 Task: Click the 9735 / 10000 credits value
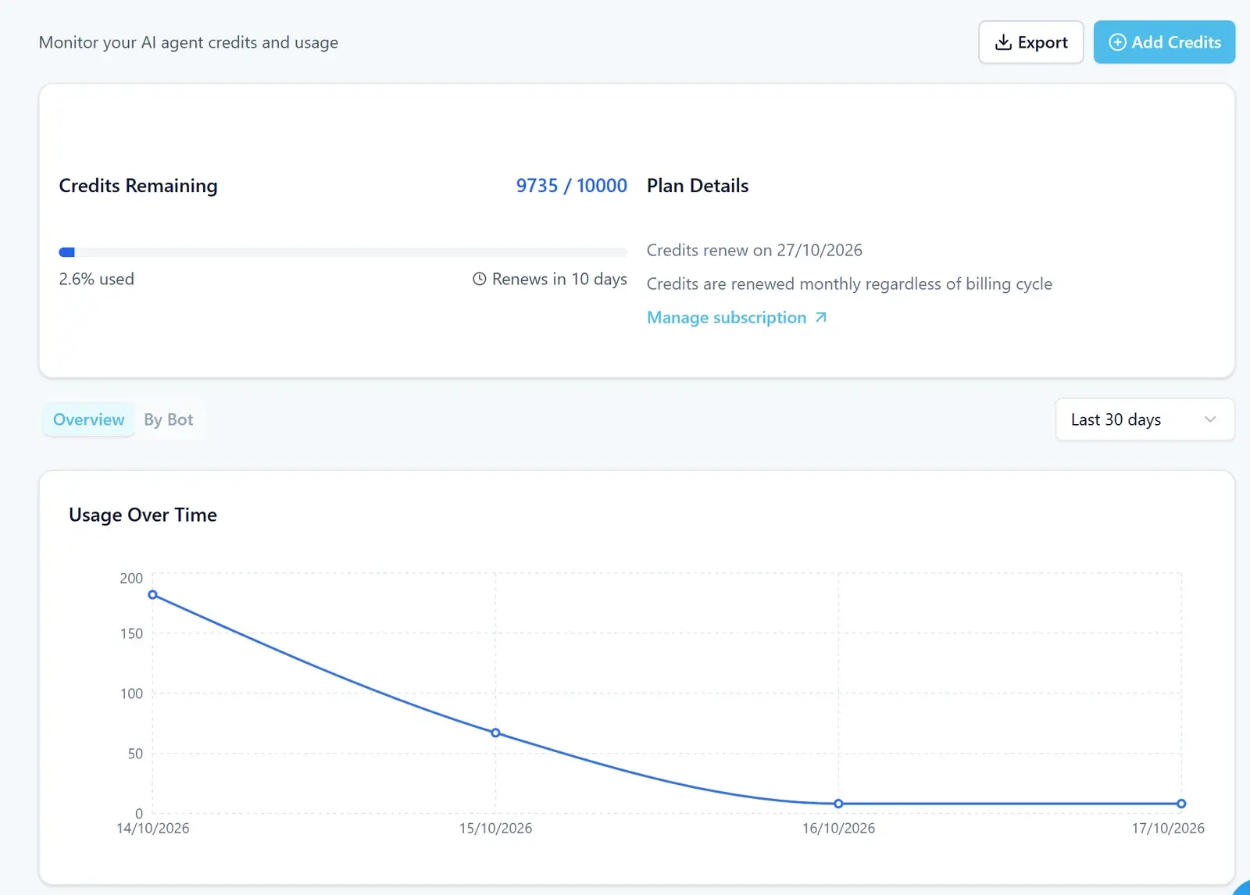(x=571, y=186)
